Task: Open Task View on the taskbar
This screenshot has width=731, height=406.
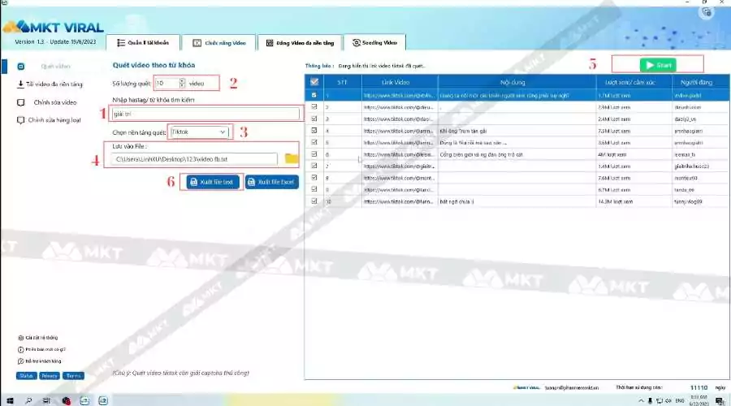Action: (x=46, y=400)
